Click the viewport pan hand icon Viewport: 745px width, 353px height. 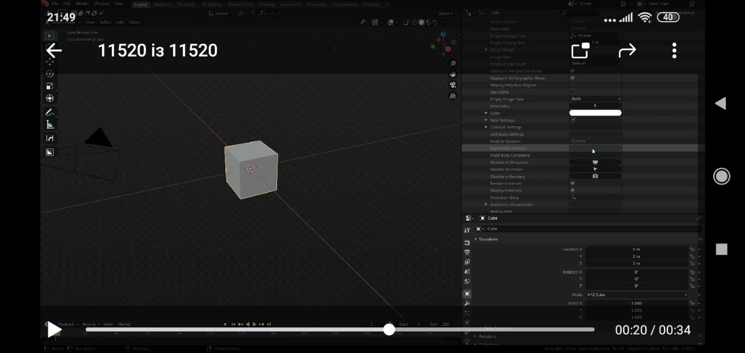click(453, 75)
